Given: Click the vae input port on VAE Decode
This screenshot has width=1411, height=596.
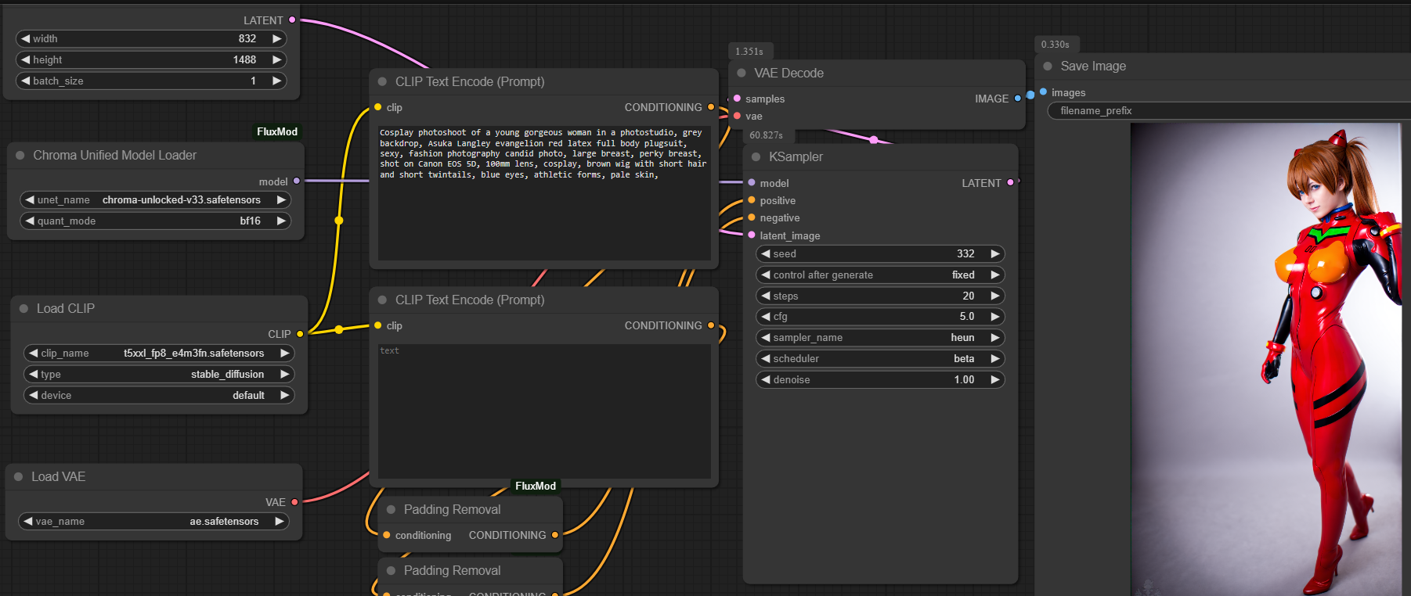Looking at the screenshot, I should (737, 116).
